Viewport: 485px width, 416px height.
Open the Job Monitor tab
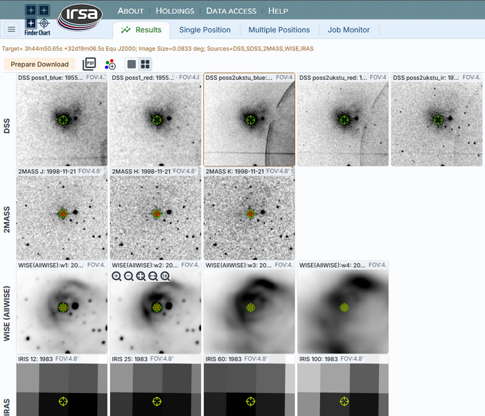pos(349,30)
